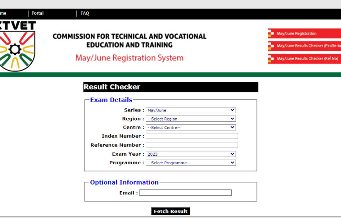The width and height of the screenshot is (341, 223).
Task: Click the icon beside Results Checker (Ref No)
Action: point(271,59)
